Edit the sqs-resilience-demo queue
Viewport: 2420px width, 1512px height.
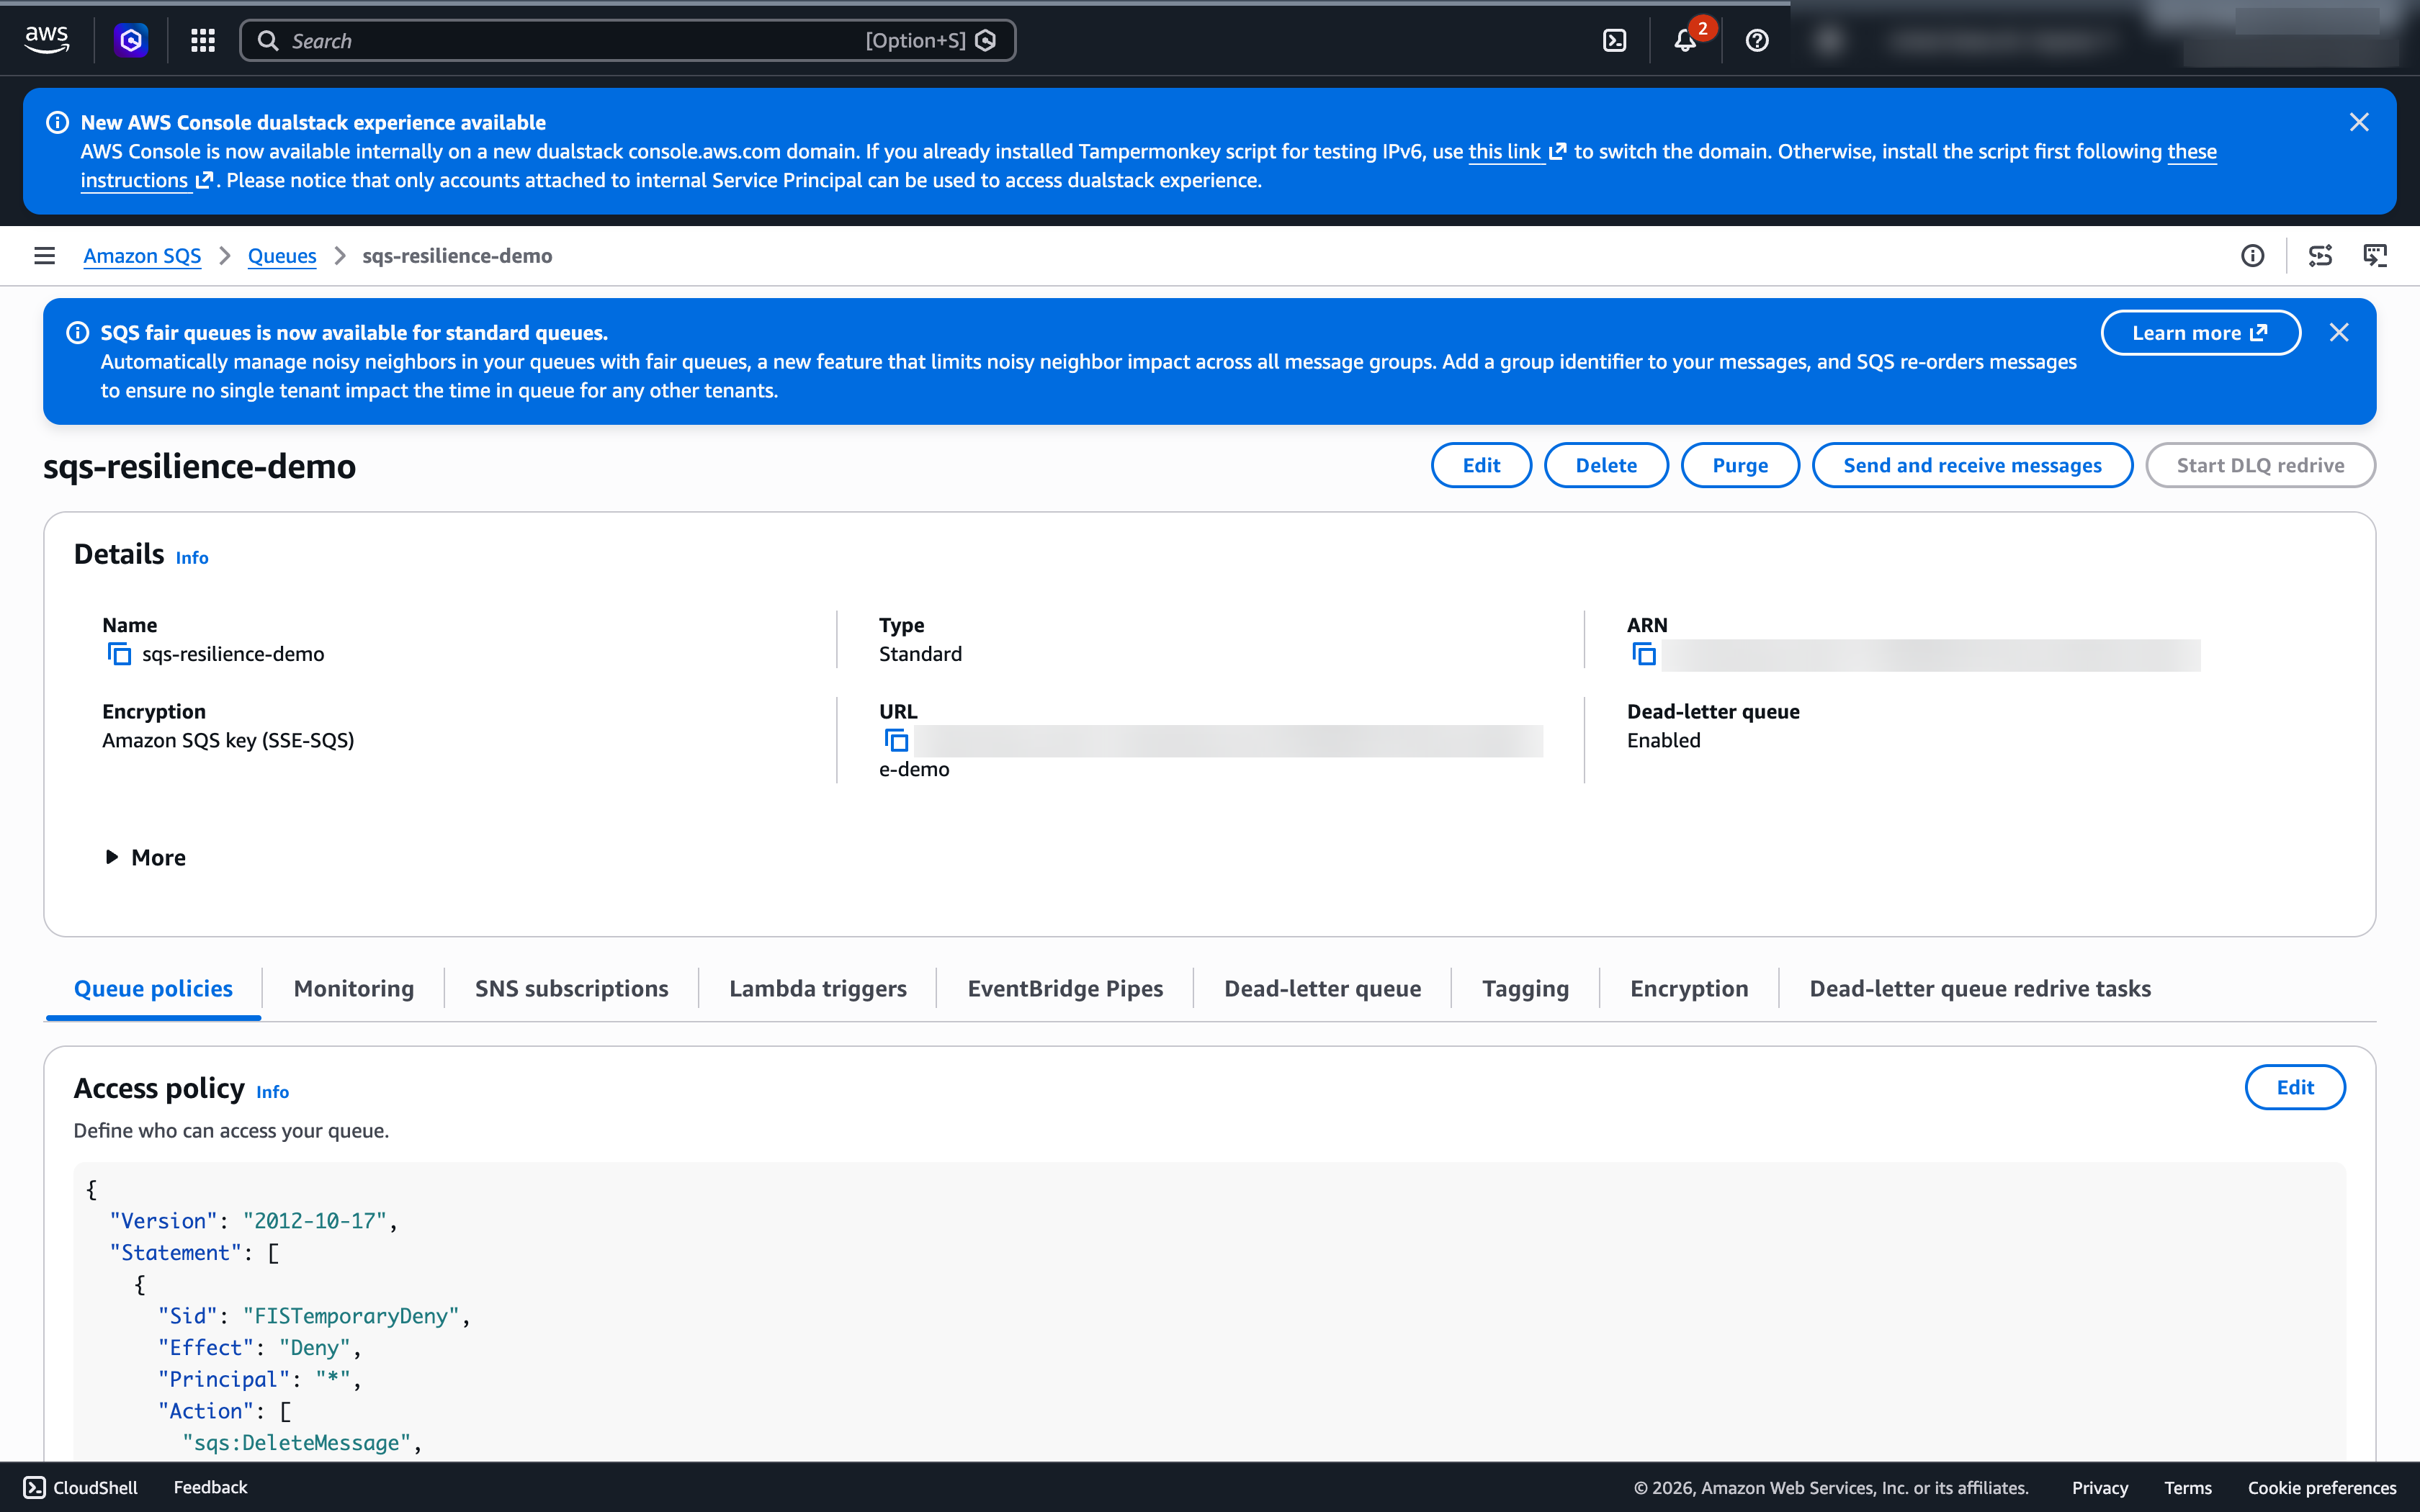(1481, 465)
